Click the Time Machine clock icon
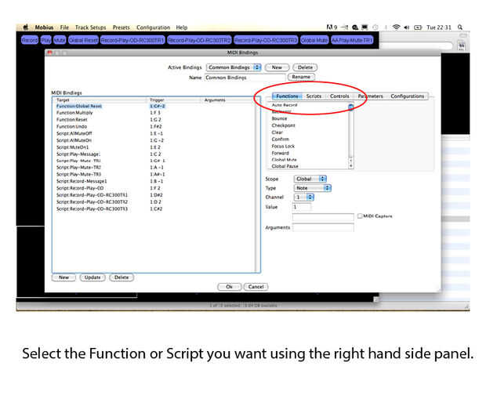The width and height of the screenshot is (486, 395). (375, 27)
